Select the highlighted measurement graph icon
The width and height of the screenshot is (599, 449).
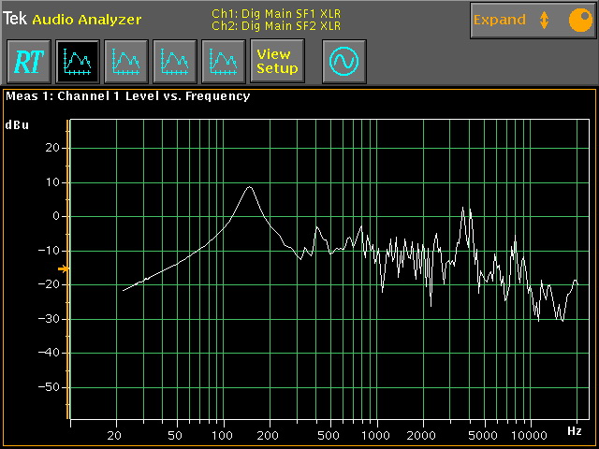tap(77, 62)
